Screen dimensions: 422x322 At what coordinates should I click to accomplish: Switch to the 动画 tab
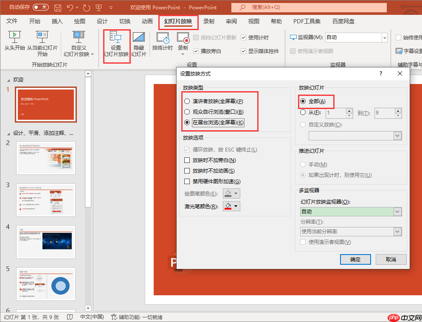point(147,21)
